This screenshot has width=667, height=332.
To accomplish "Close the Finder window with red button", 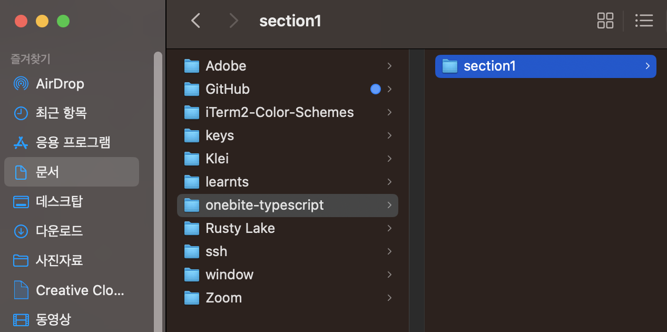I will [x=21, y=22].
